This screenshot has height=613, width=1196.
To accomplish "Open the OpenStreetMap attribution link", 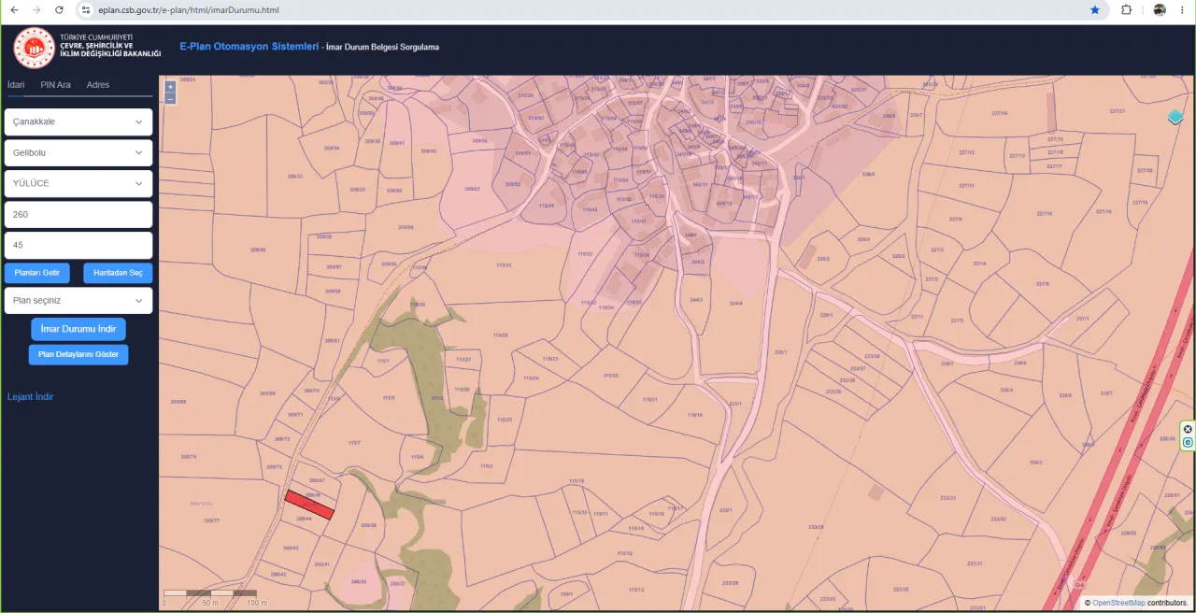I will click(1118, 604).
